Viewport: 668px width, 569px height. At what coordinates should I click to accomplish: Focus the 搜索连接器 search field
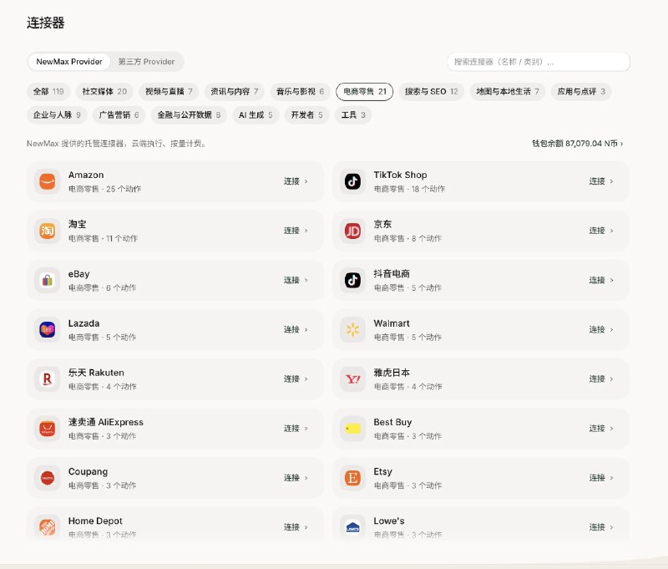[x=539, y=62]
